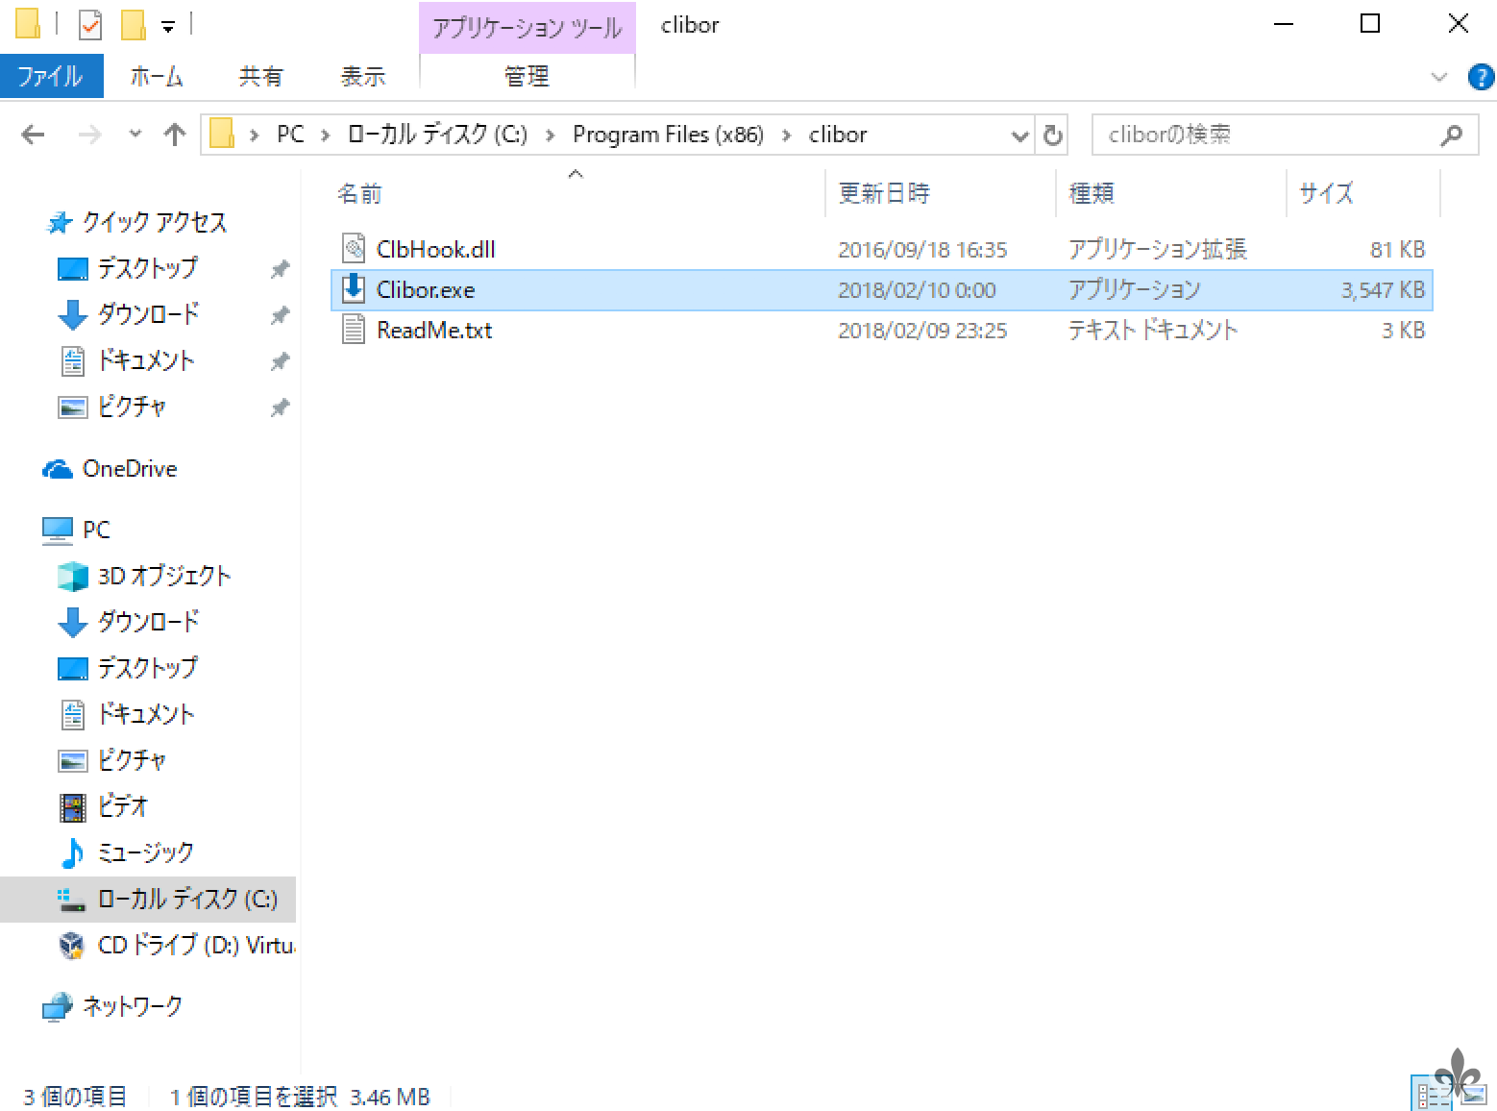Viewport: 1497px width, 1111px height.
Task: Select Desktop (デスクトップ) under PC in sidebar
Action: click(148, 668)
